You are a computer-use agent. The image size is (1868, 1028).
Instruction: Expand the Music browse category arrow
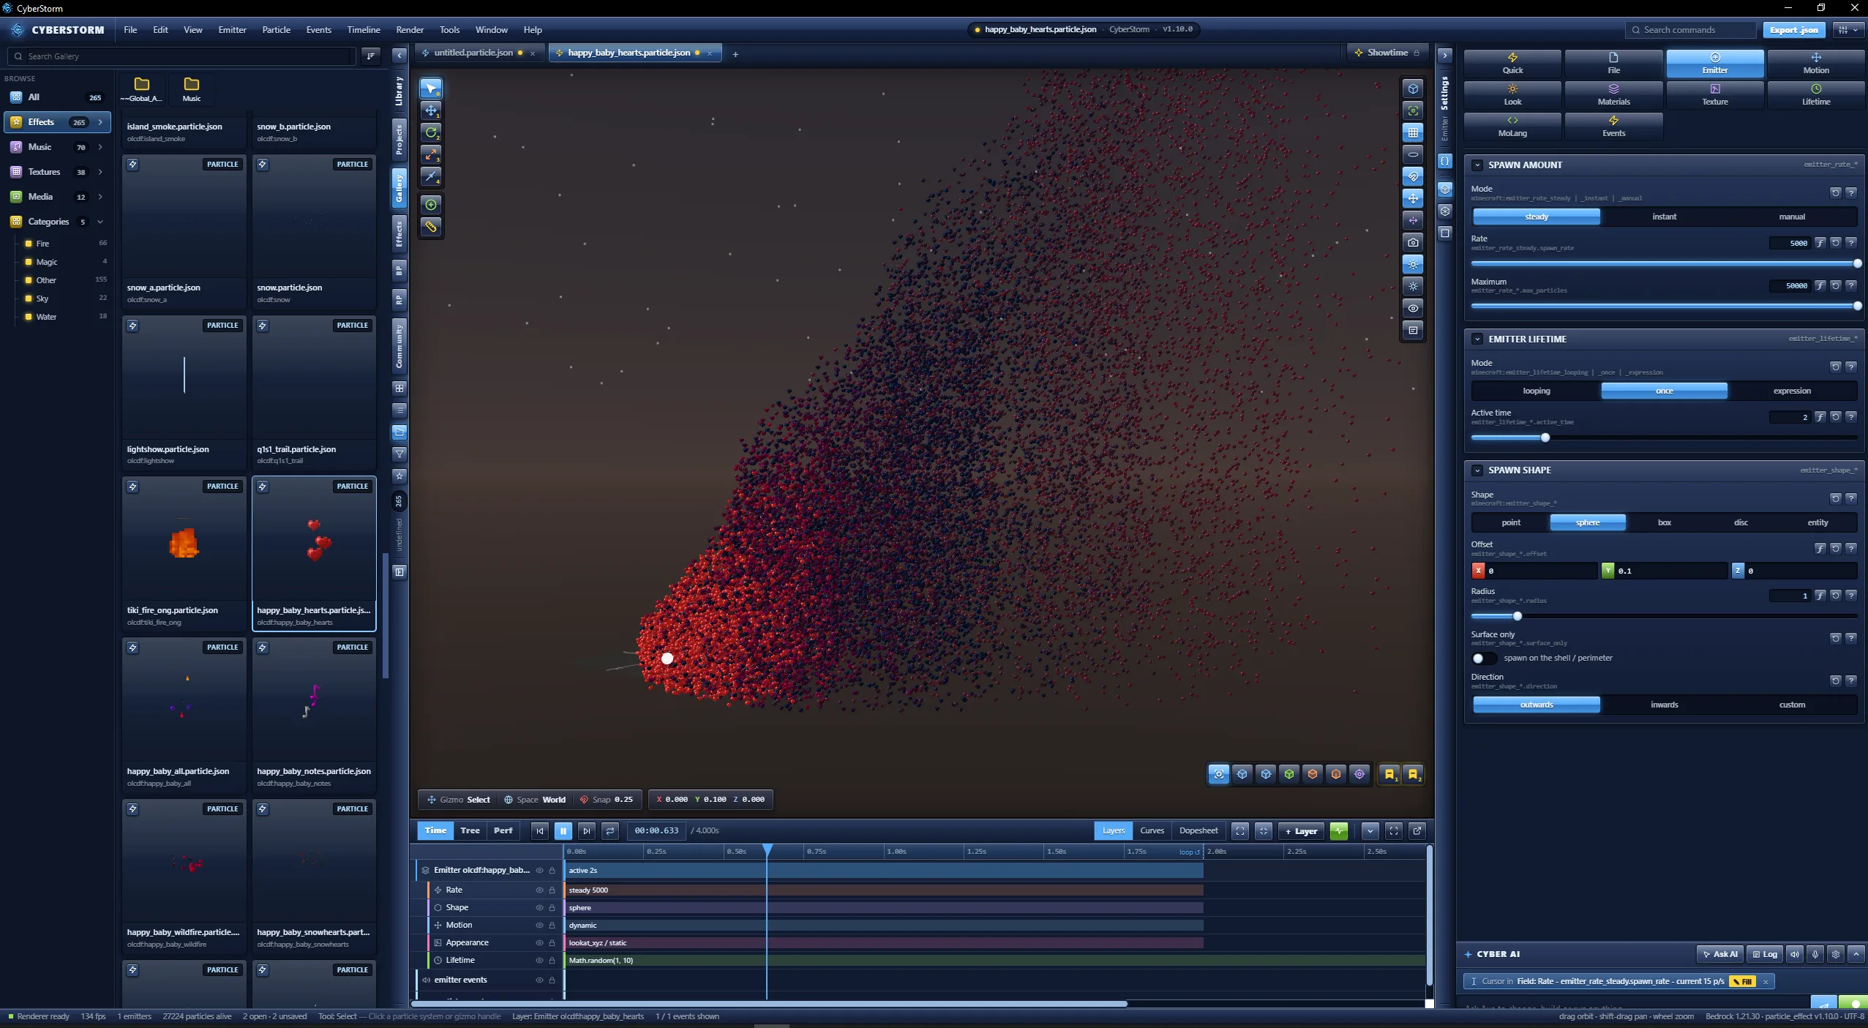(100, 147)
